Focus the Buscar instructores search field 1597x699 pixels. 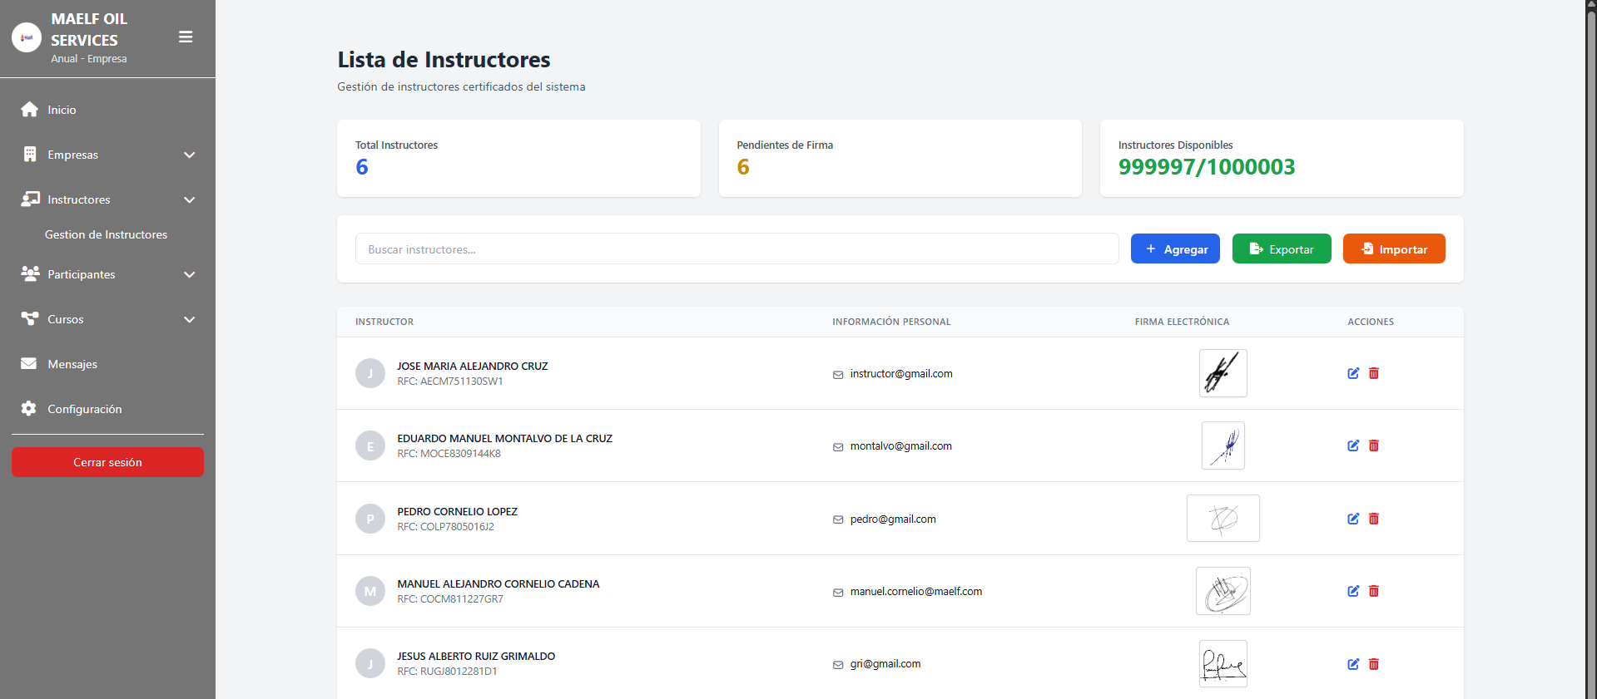click(737, 249)
